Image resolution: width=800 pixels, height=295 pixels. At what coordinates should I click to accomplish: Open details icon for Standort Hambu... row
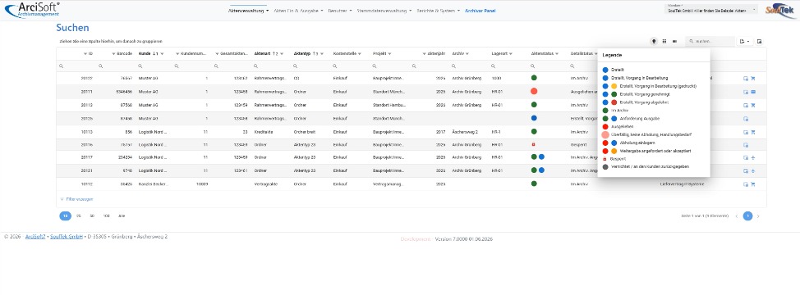point(746,105)
